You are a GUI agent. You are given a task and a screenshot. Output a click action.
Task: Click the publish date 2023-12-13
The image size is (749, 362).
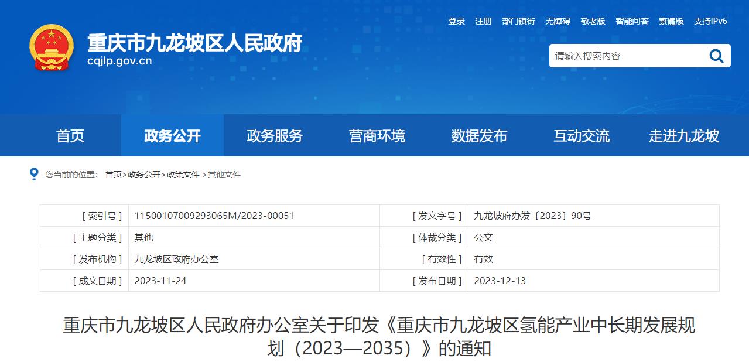pyautogui.click(x=500, y=281)
